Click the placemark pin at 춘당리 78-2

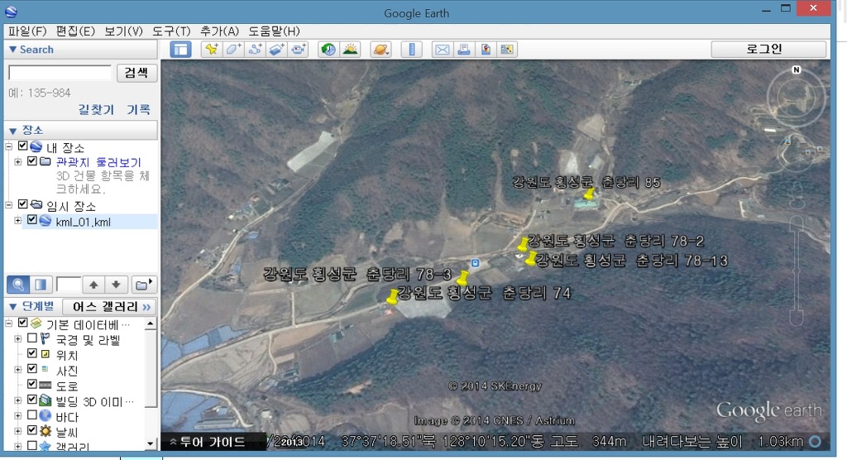coord(523,244)
